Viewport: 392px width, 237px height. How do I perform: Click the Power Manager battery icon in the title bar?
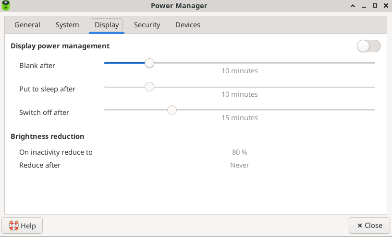point(5,6)
